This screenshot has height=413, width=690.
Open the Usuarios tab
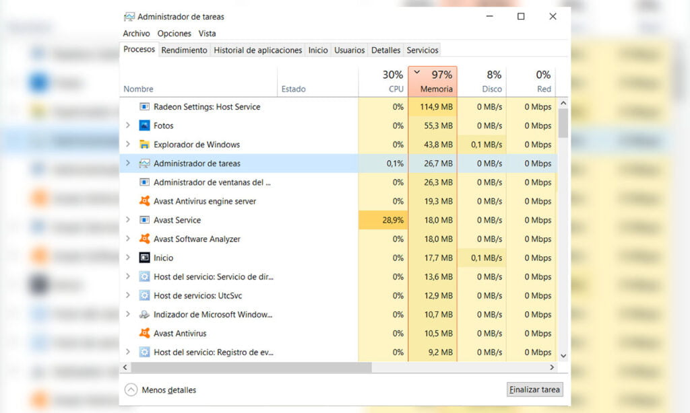click(350, 50)
